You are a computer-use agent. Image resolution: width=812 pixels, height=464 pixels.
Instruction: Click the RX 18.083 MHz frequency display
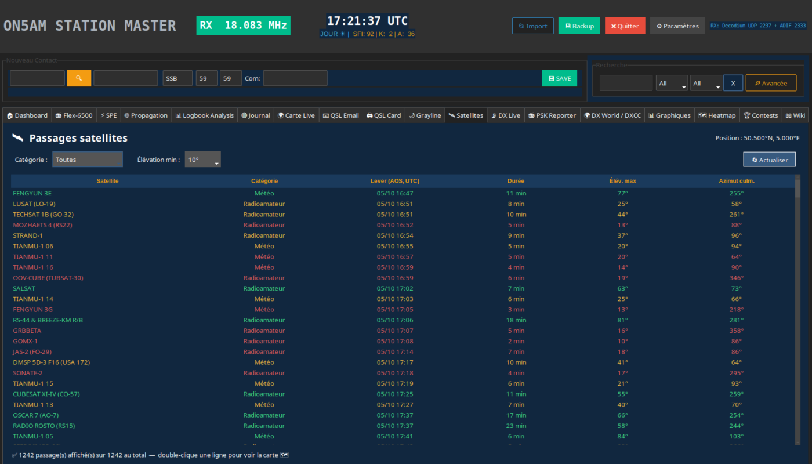click(x=243, y=26)
